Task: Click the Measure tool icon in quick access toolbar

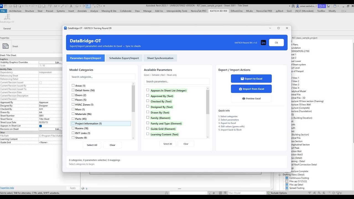Action: pyautogui.click(x=55, y=6)
